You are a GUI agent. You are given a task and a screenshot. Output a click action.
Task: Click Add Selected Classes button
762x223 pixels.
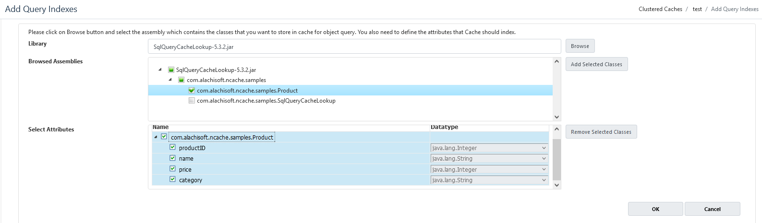(x=596, y=64)
